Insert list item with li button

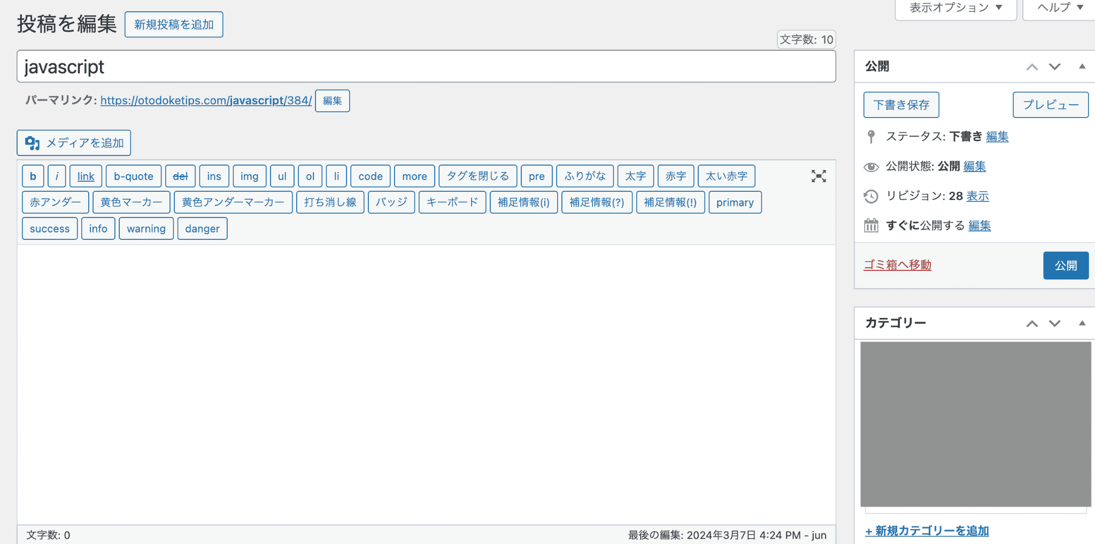[x=336, y=176]
